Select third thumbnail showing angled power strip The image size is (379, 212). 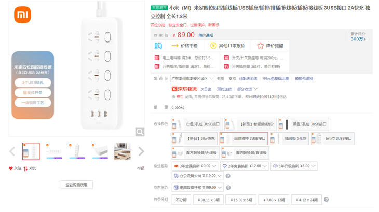coord(77,151)
